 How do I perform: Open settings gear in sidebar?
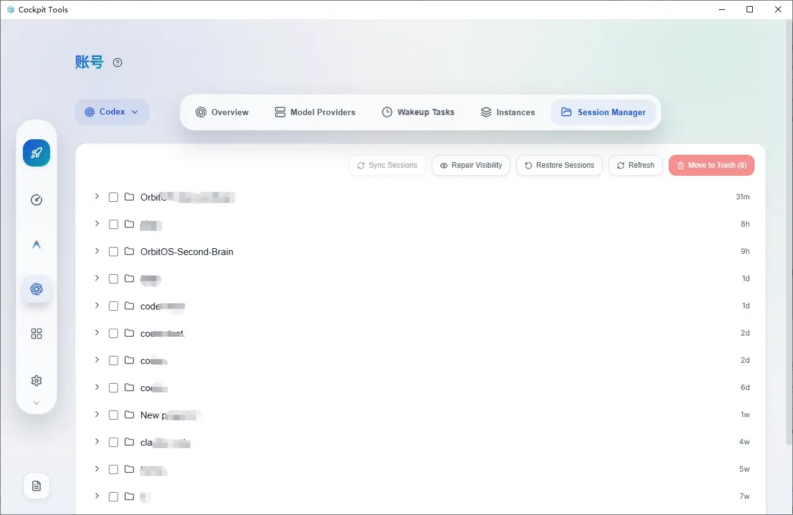click(36, 381)
